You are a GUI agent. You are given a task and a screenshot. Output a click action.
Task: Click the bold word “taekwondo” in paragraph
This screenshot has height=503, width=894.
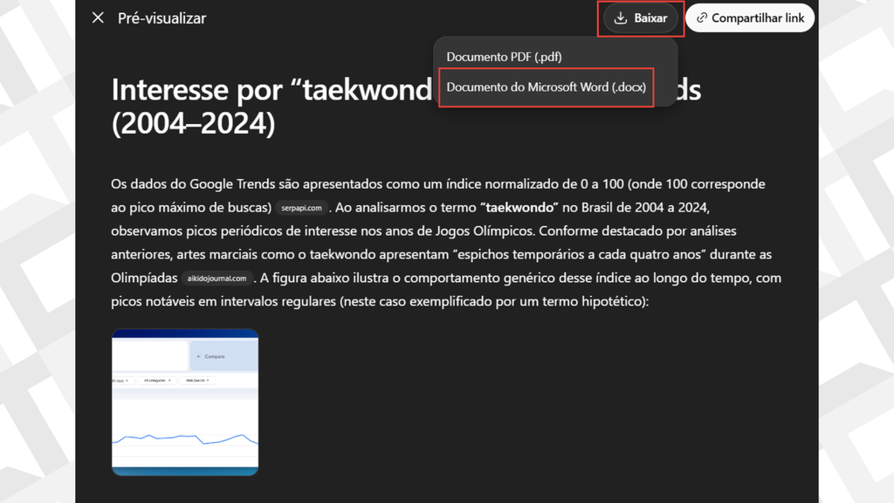click(519, 208)
